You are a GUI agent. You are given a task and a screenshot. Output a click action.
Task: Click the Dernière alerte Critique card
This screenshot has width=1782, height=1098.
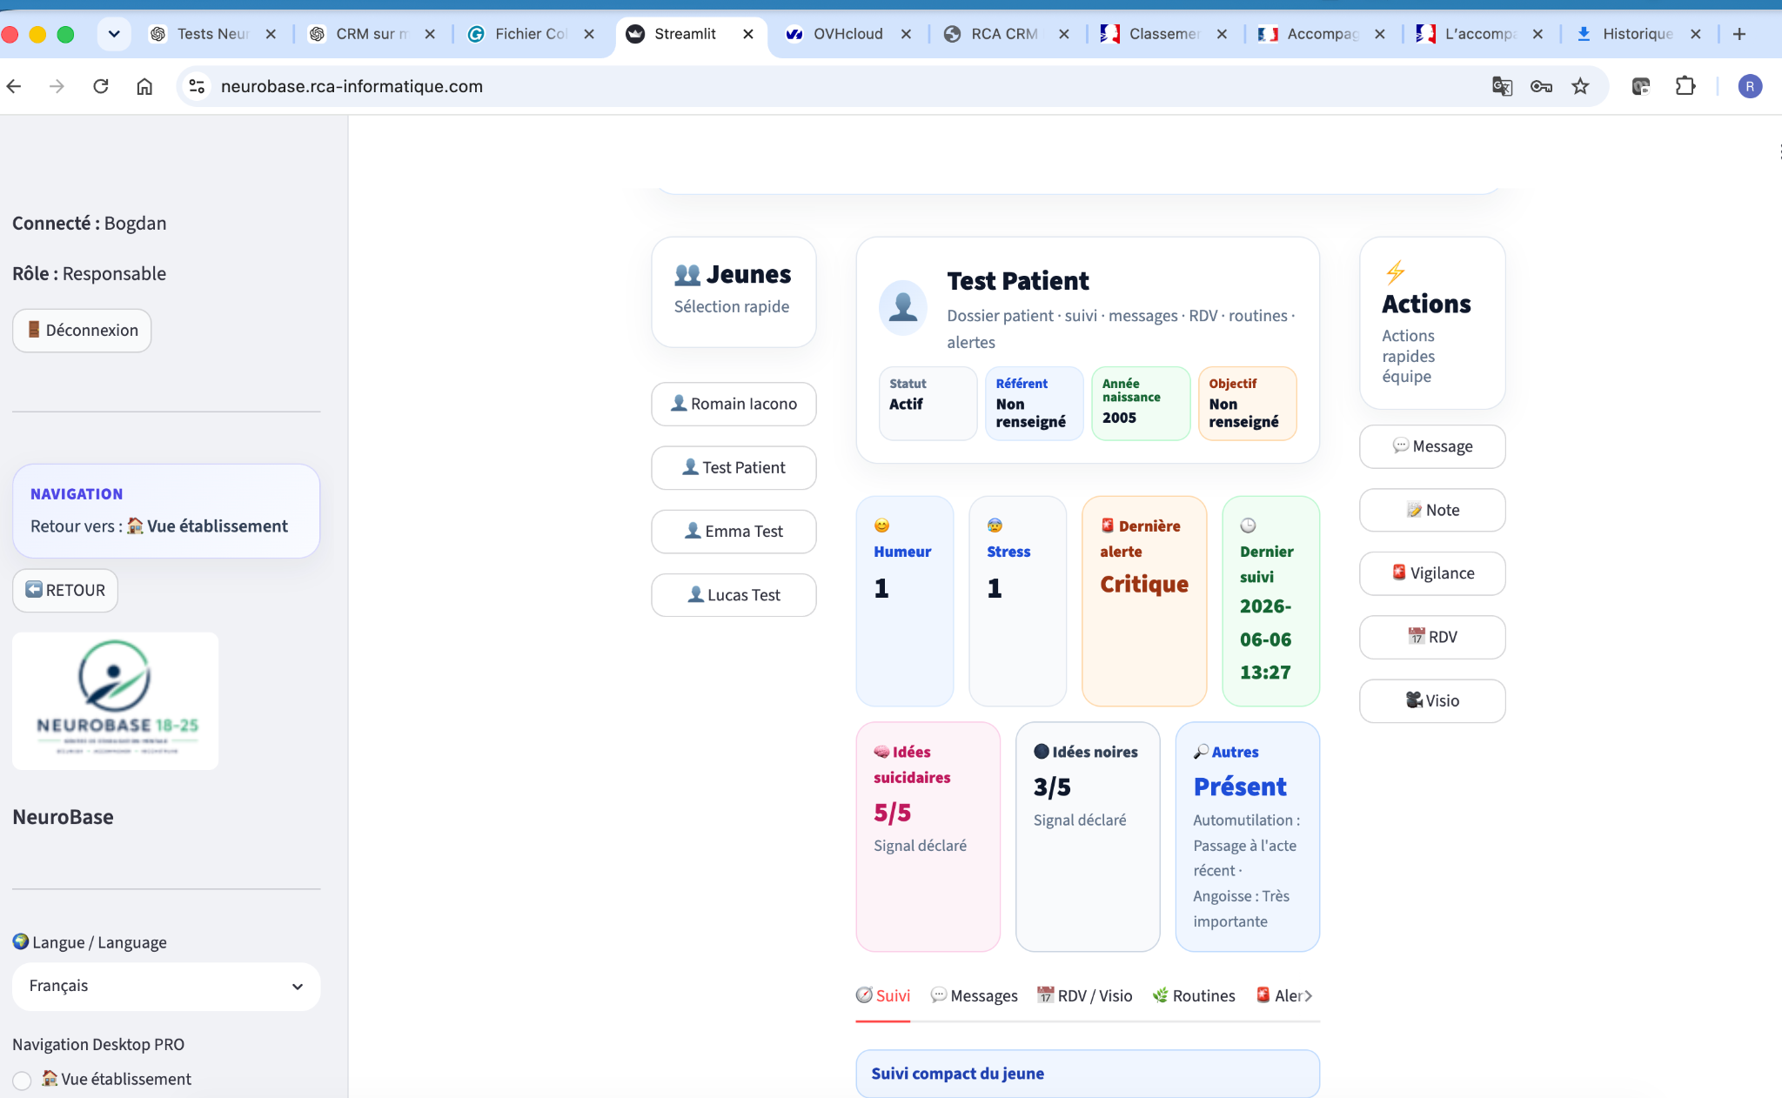pos(1144,601)
